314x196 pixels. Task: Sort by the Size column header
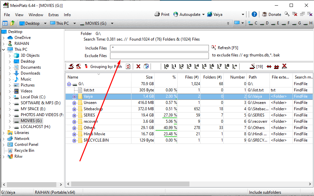143,77
